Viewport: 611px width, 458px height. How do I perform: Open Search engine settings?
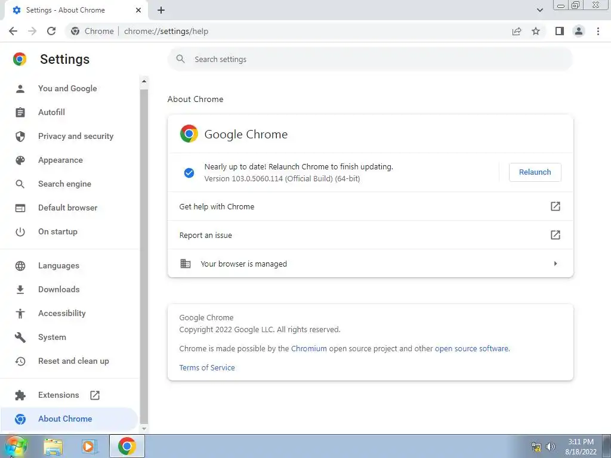[64, 184]
